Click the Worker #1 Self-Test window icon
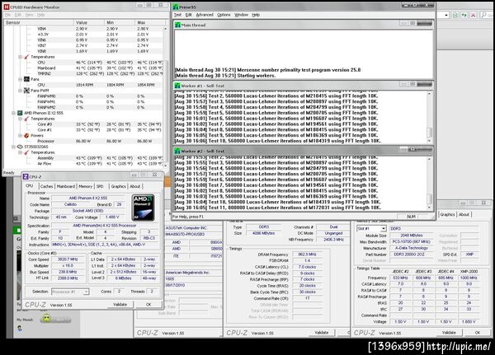Screen dimensions: 495x355 tap(177, 86)
